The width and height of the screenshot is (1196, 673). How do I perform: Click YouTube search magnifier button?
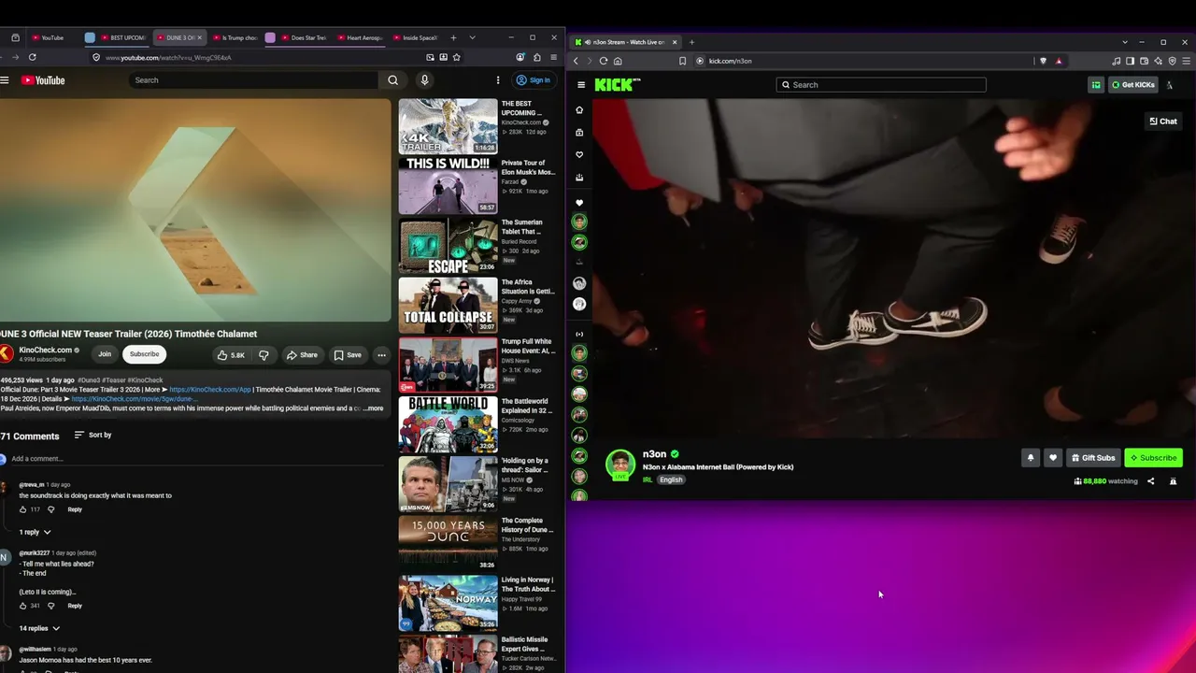392,80
